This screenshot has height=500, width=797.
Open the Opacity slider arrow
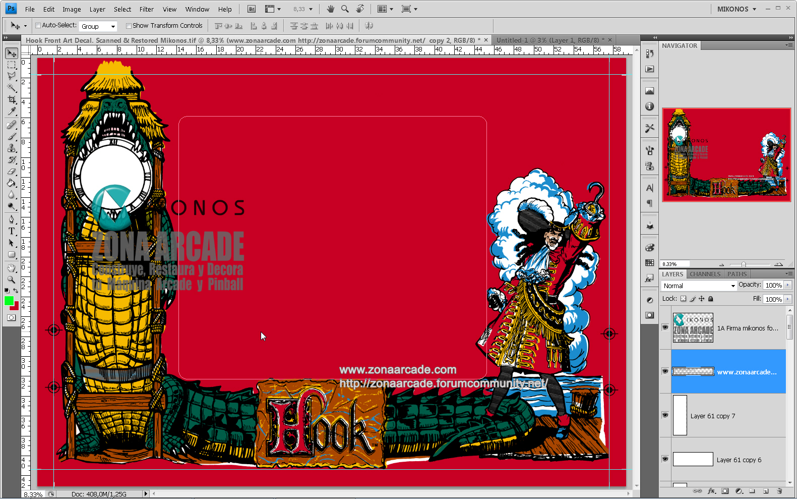pos(788,285)
